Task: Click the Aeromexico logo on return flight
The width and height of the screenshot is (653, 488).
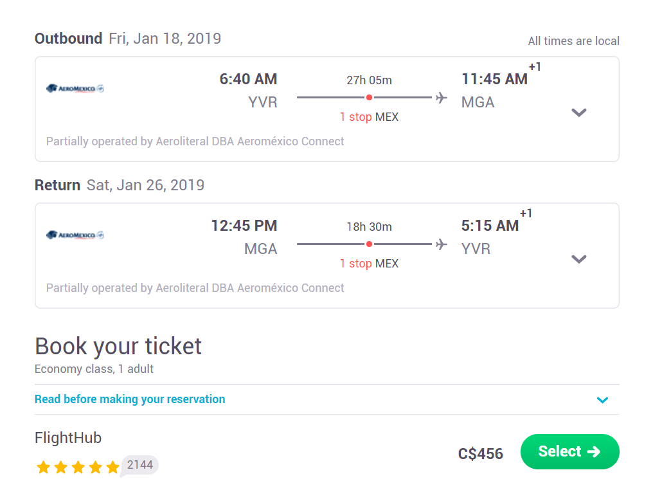Action: click(75, 235)
